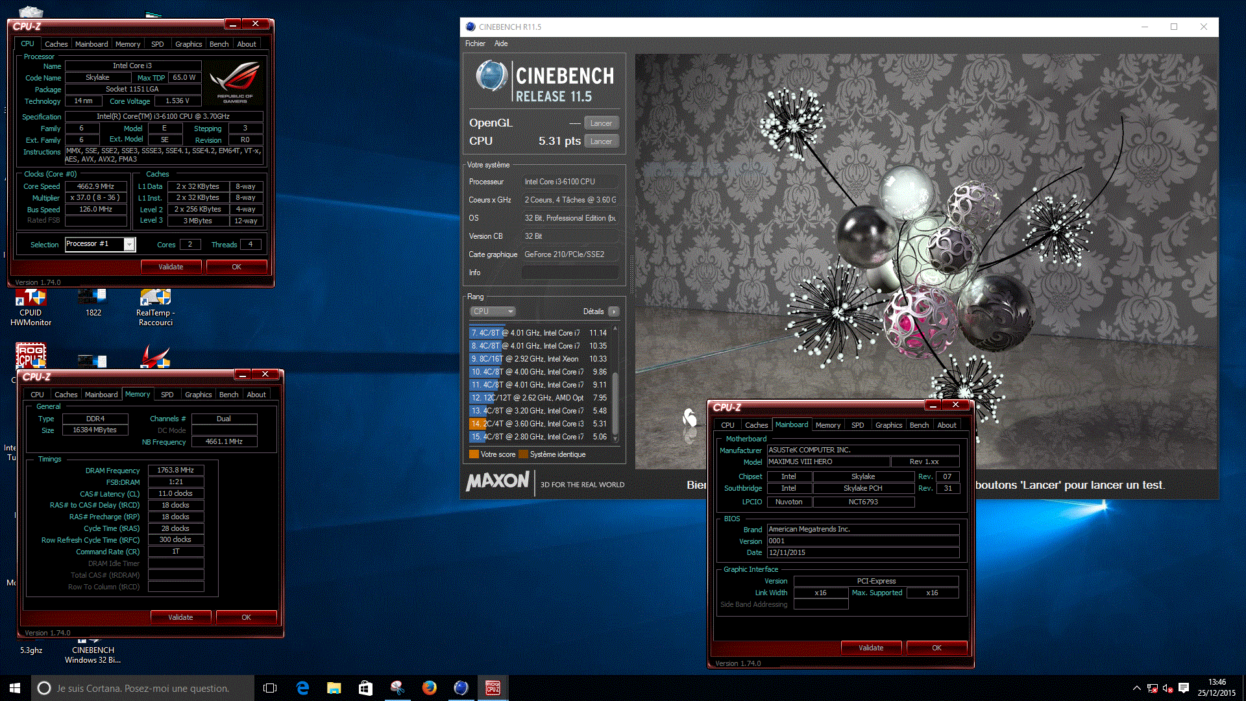Image resolution: width=1246 pixels, height=701 pixels.
Task: Click the Cortana search box
Action: (x=143, y=688)
